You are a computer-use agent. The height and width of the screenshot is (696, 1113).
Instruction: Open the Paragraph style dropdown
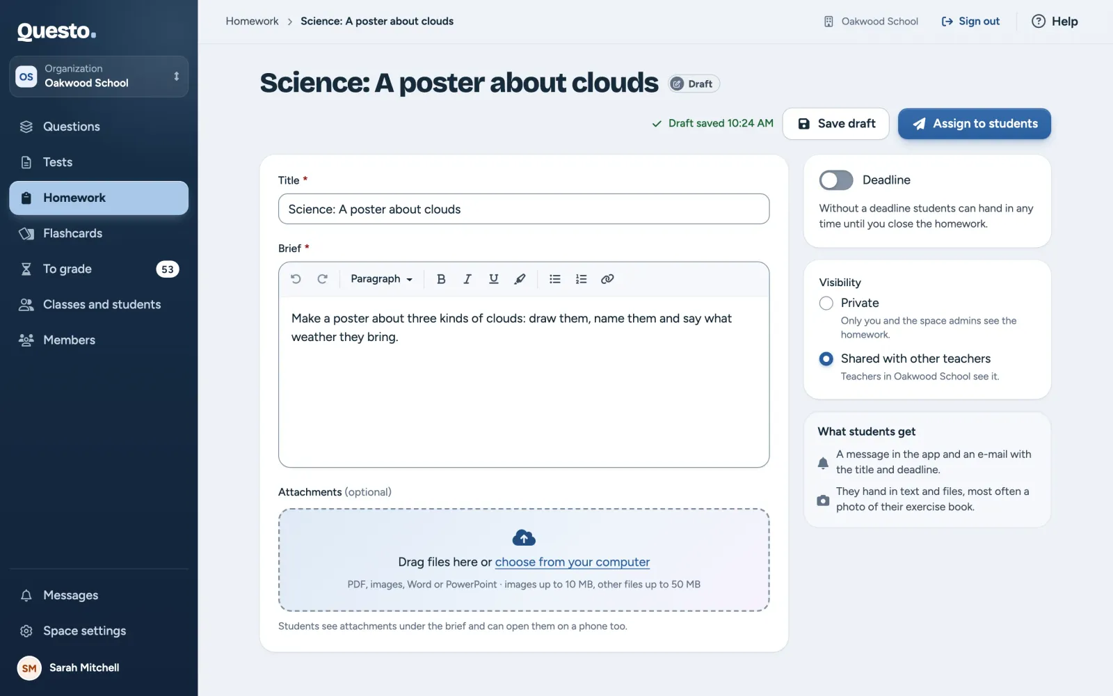coord(381,279)
